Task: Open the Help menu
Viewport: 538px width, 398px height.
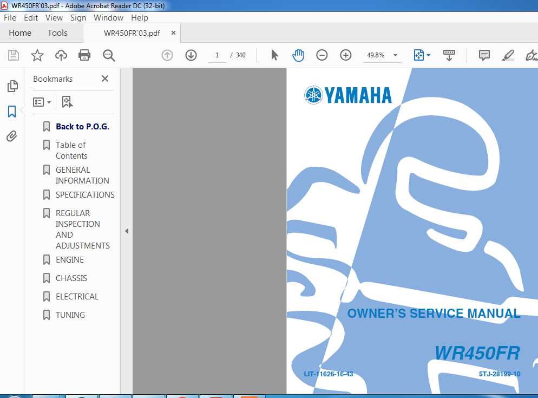Action: tap(140, 18)
